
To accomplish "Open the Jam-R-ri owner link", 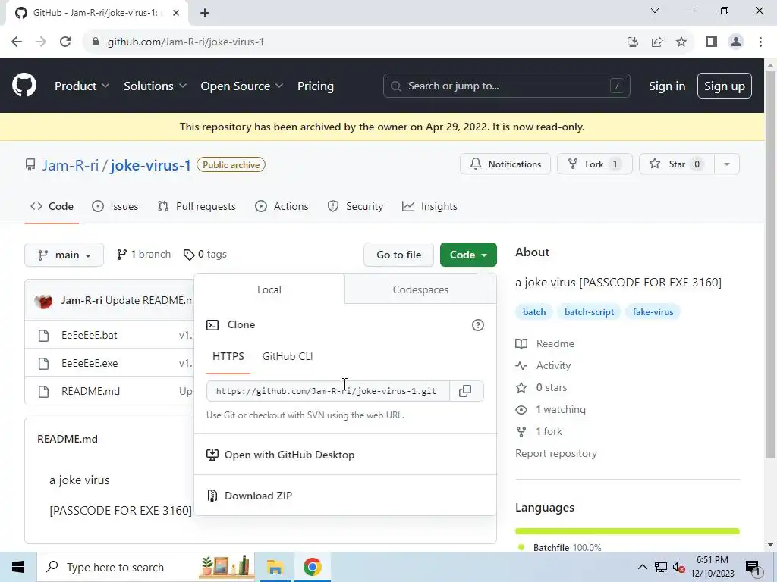I will [x=71, y=165].
